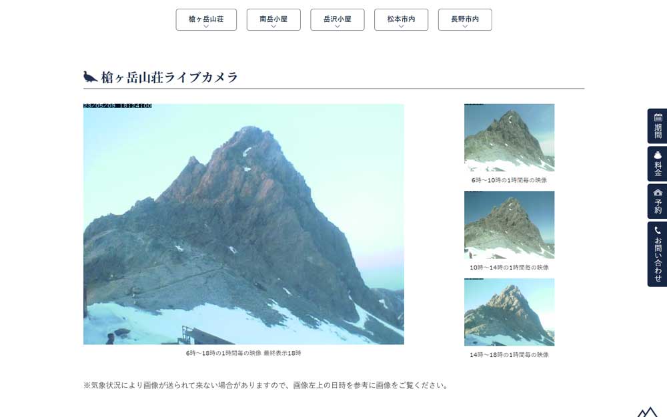667x417 pixels.
Task: Click the mountain logo icon at bottom right
Action: pyautogui.click(x=648, y=412)
